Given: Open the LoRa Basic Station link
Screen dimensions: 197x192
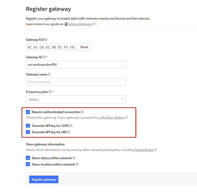Looking at the screenshot, I should click(x=112, y=118).
